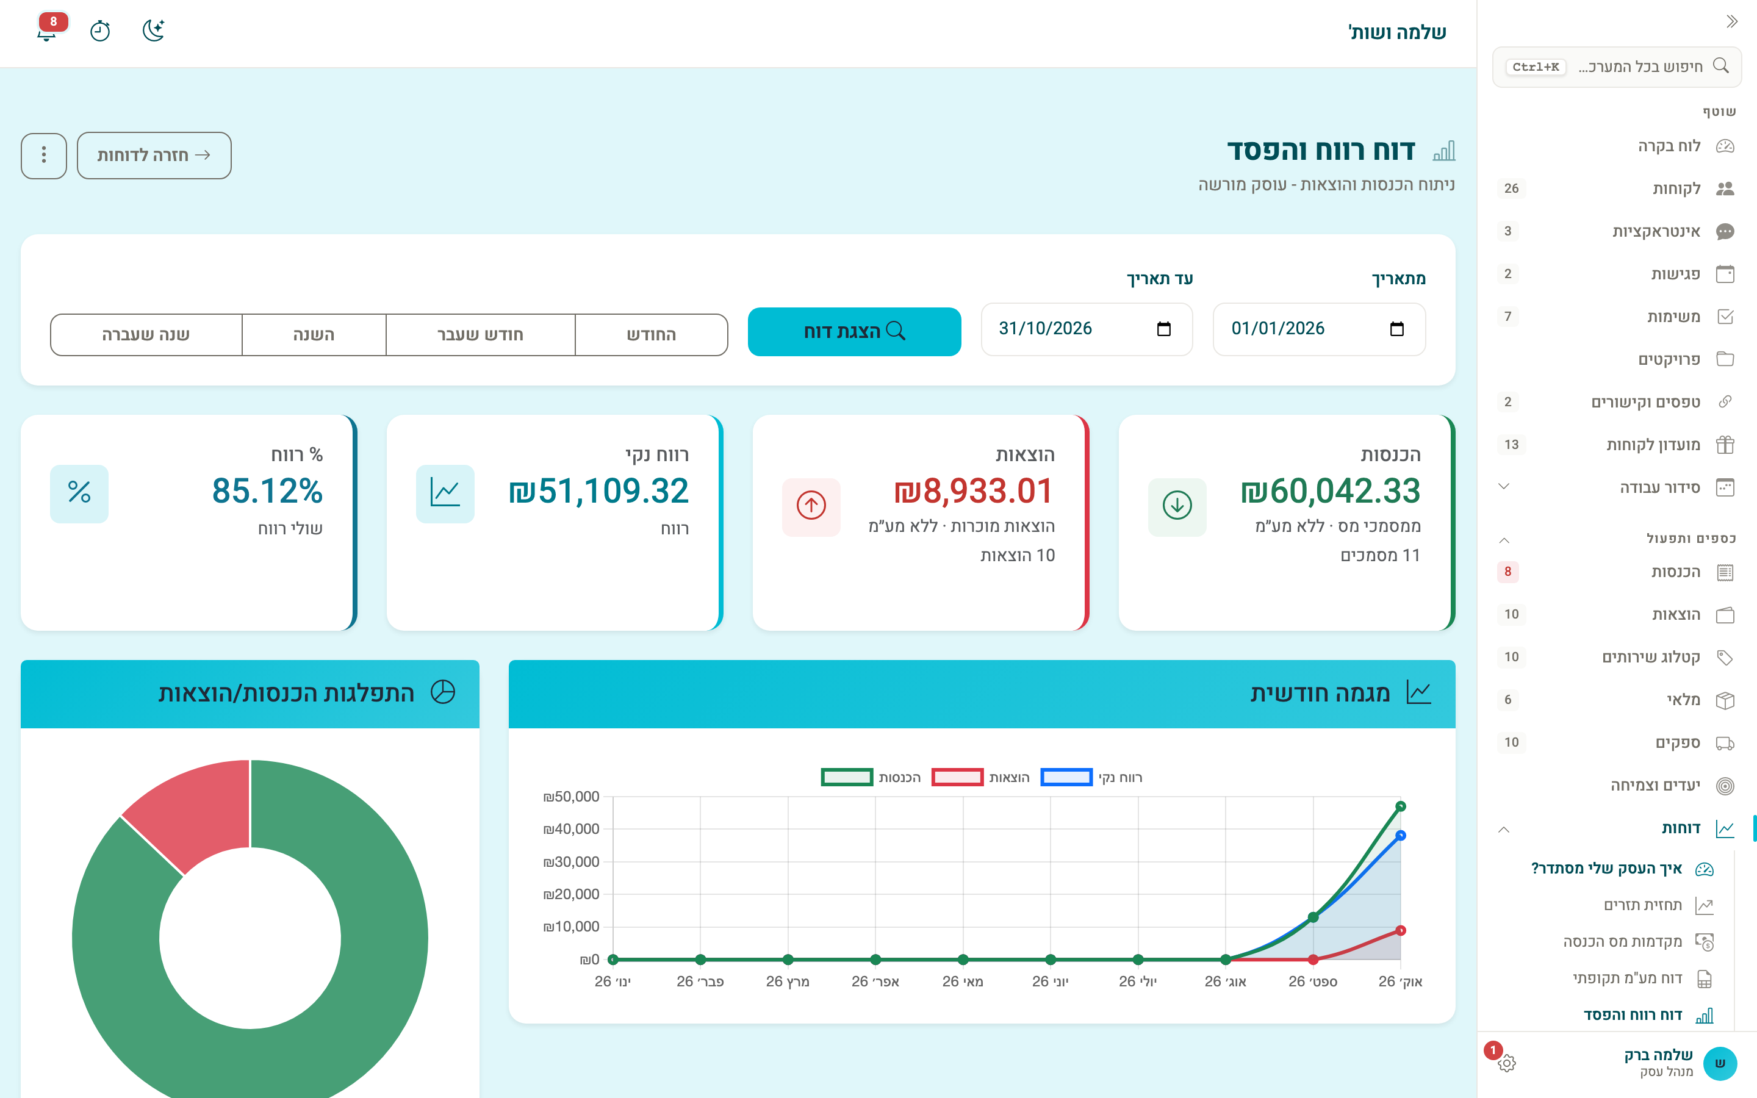Click the אינטראקציות chat bubble icon
This screenshot has height=1098, width=1757.
coord(1725,232)
